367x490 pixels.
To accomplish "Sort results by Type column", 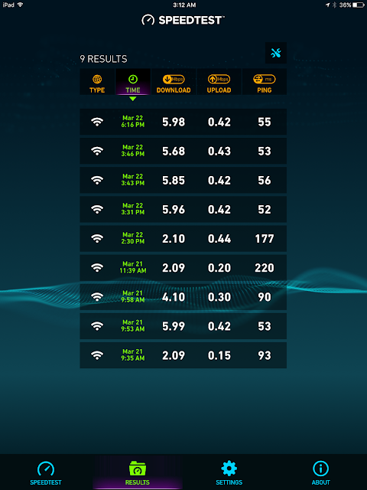I will coord(97,82).
